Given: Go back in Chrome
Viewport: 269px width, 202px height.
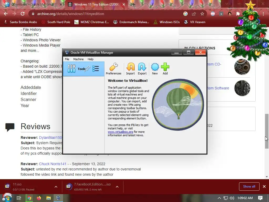Looking at the screenshot, I should click(6, 14).
